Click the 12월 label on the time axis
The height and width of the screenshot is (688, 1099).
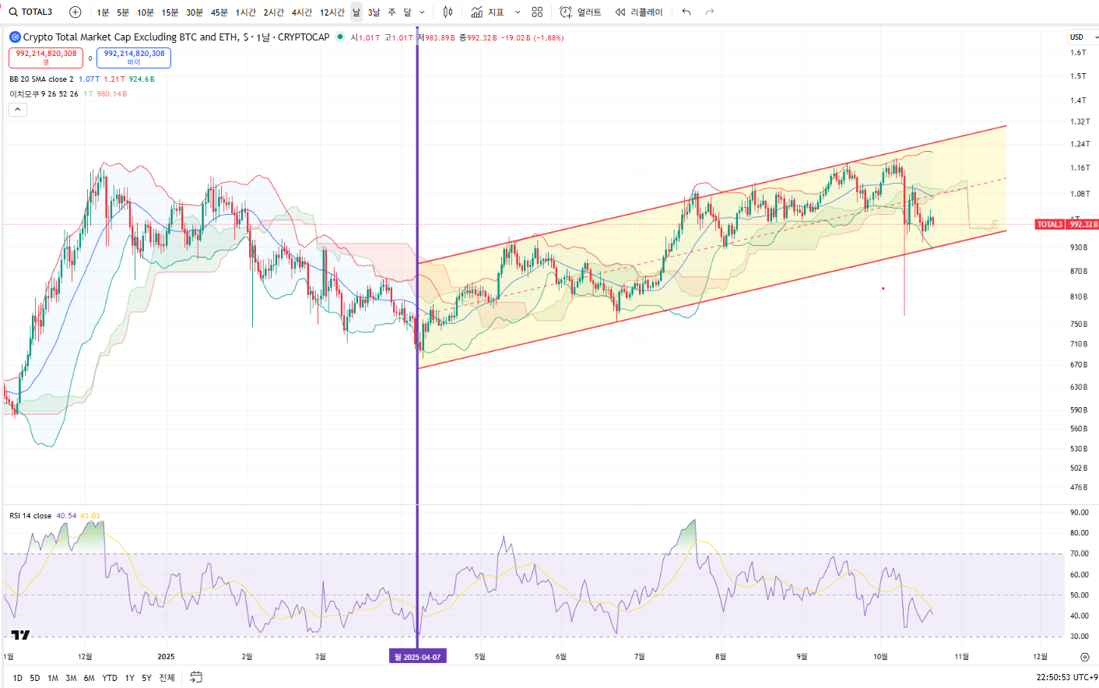tap(1040, 657)
